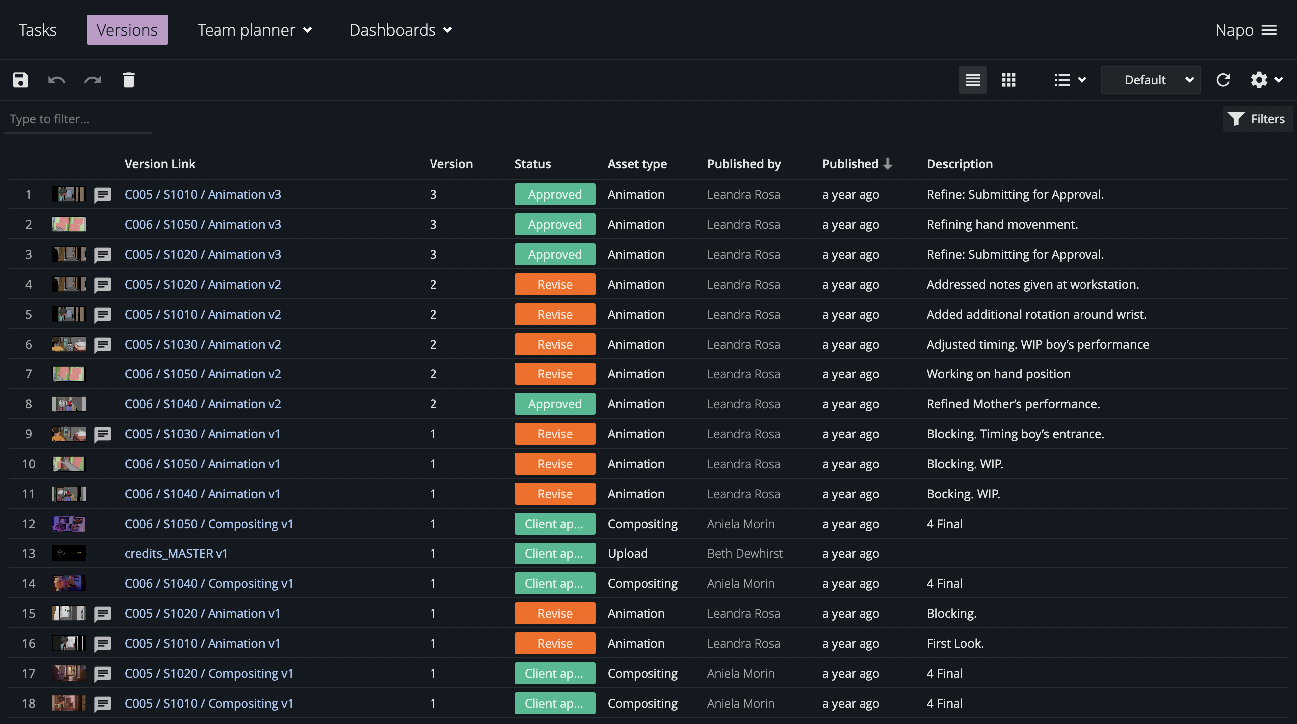The image size is (1297, 724).
Task: Click the trash delete icon
Action: coord(128,79)
